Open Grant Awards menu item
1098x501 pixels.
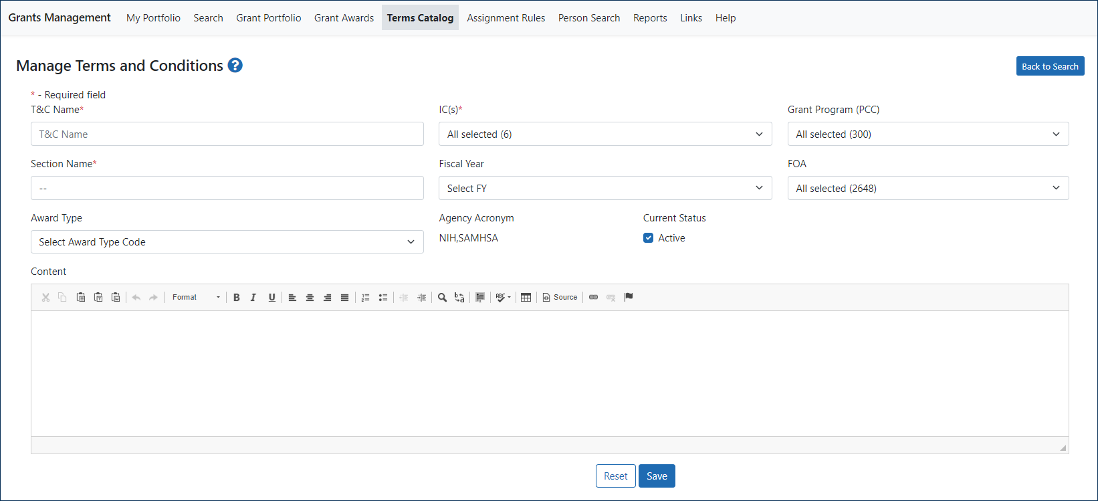tap(344, 18)
